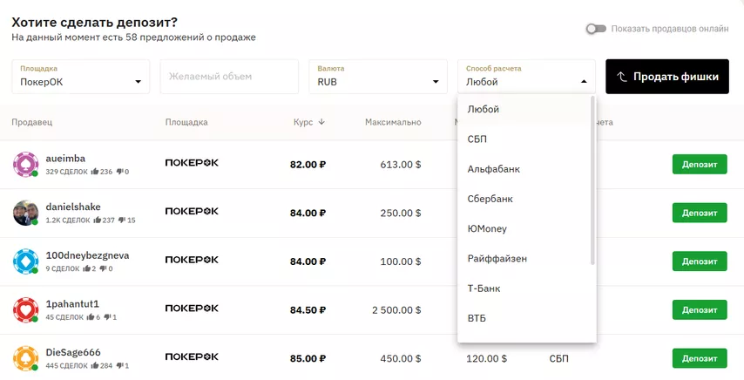
Task: Click Депозит button for aueimba
Action: click(699, 164)
